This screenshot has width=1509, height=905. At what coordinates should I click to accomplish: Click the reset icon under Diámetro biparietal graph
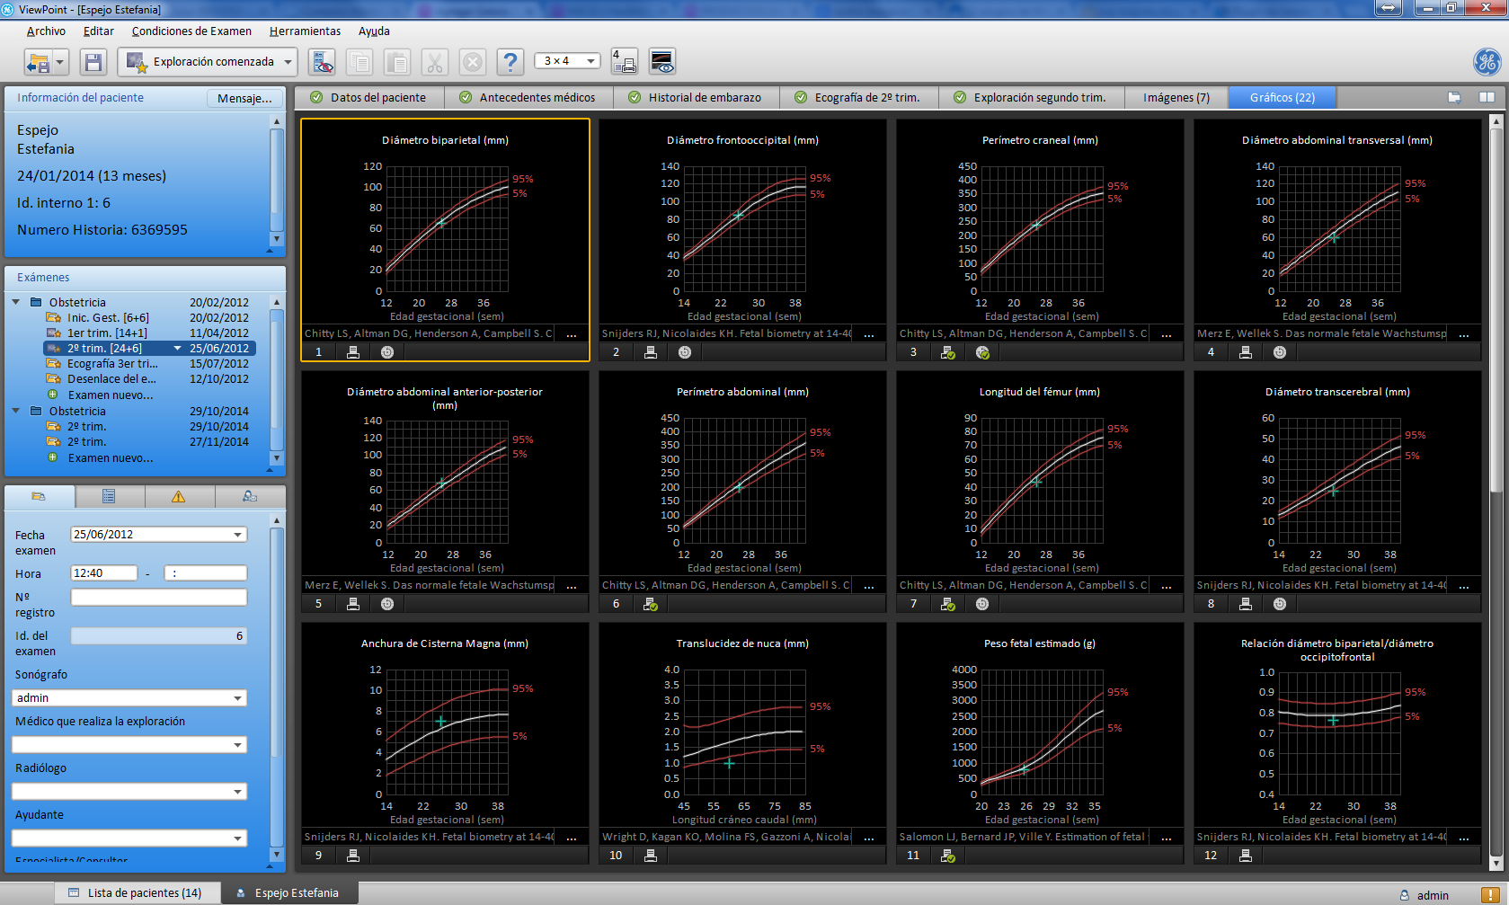(x=387, y=352)
